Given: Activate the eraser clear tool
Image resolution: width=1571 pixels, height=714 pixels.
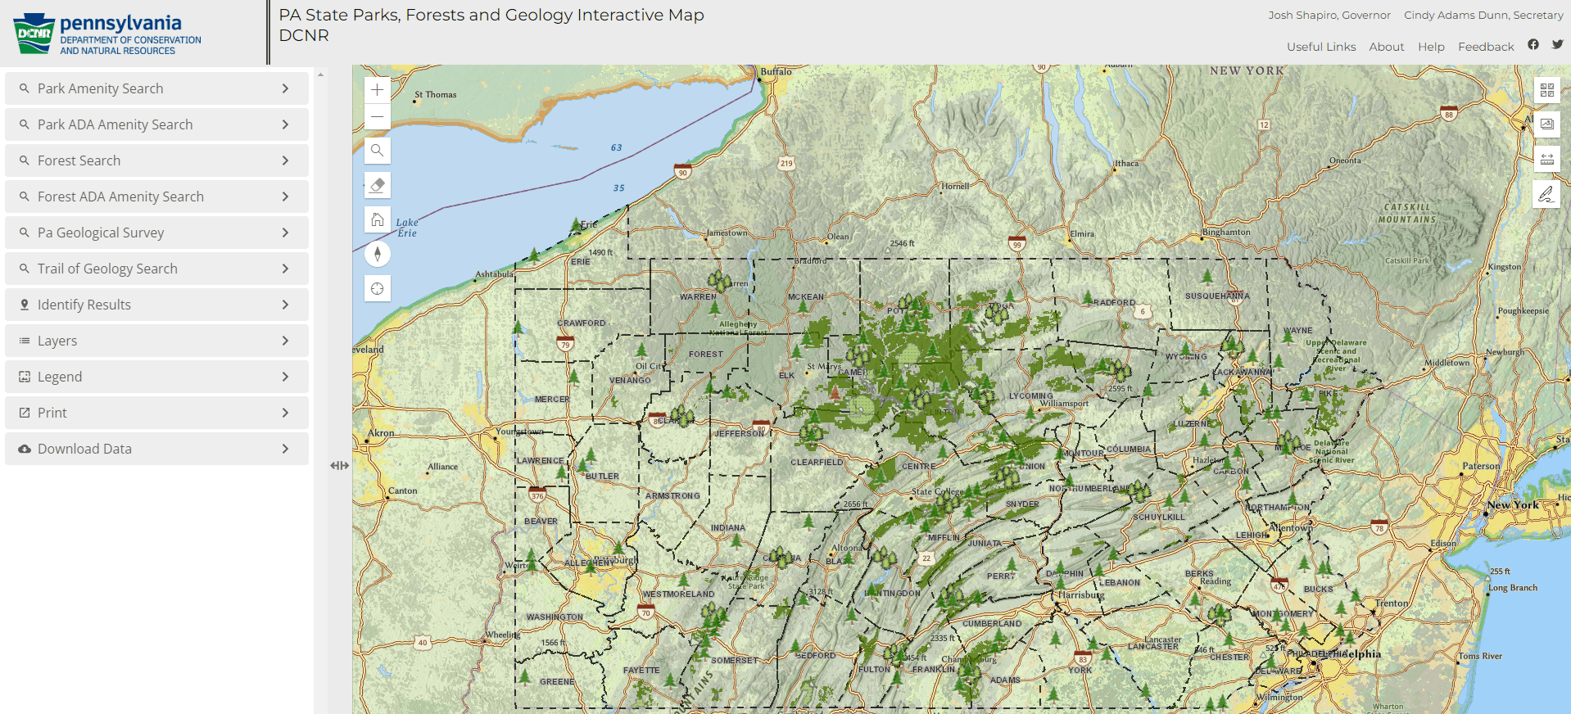Looking at the screenshot, I should (377, 185).
